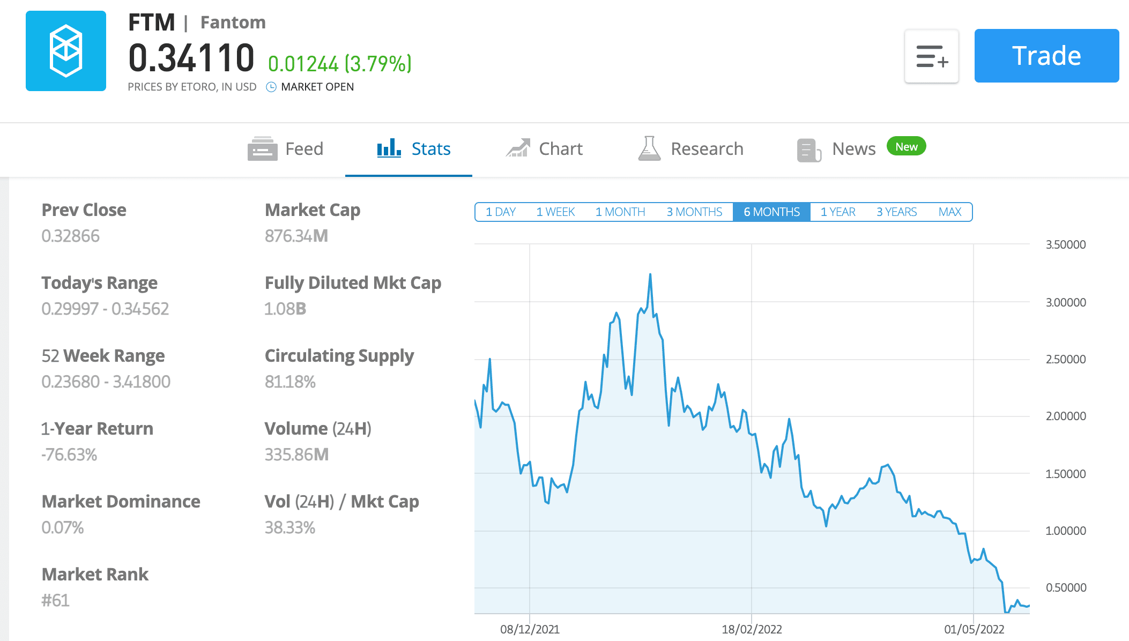This screenshot has height=641, width=1129.
Task: Open the add-to-watchlist list icon
Action: pyautogui.click(x=932, y=56)
